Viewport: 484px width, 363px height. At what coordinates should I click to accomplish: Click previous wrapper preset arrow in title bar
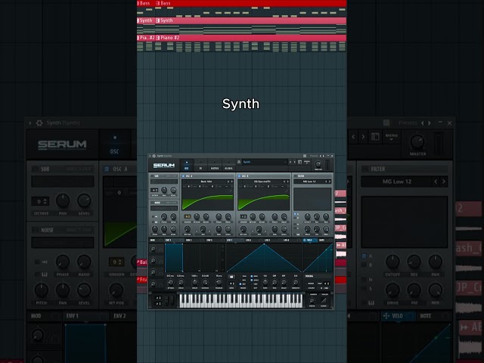tap(321, 156)
